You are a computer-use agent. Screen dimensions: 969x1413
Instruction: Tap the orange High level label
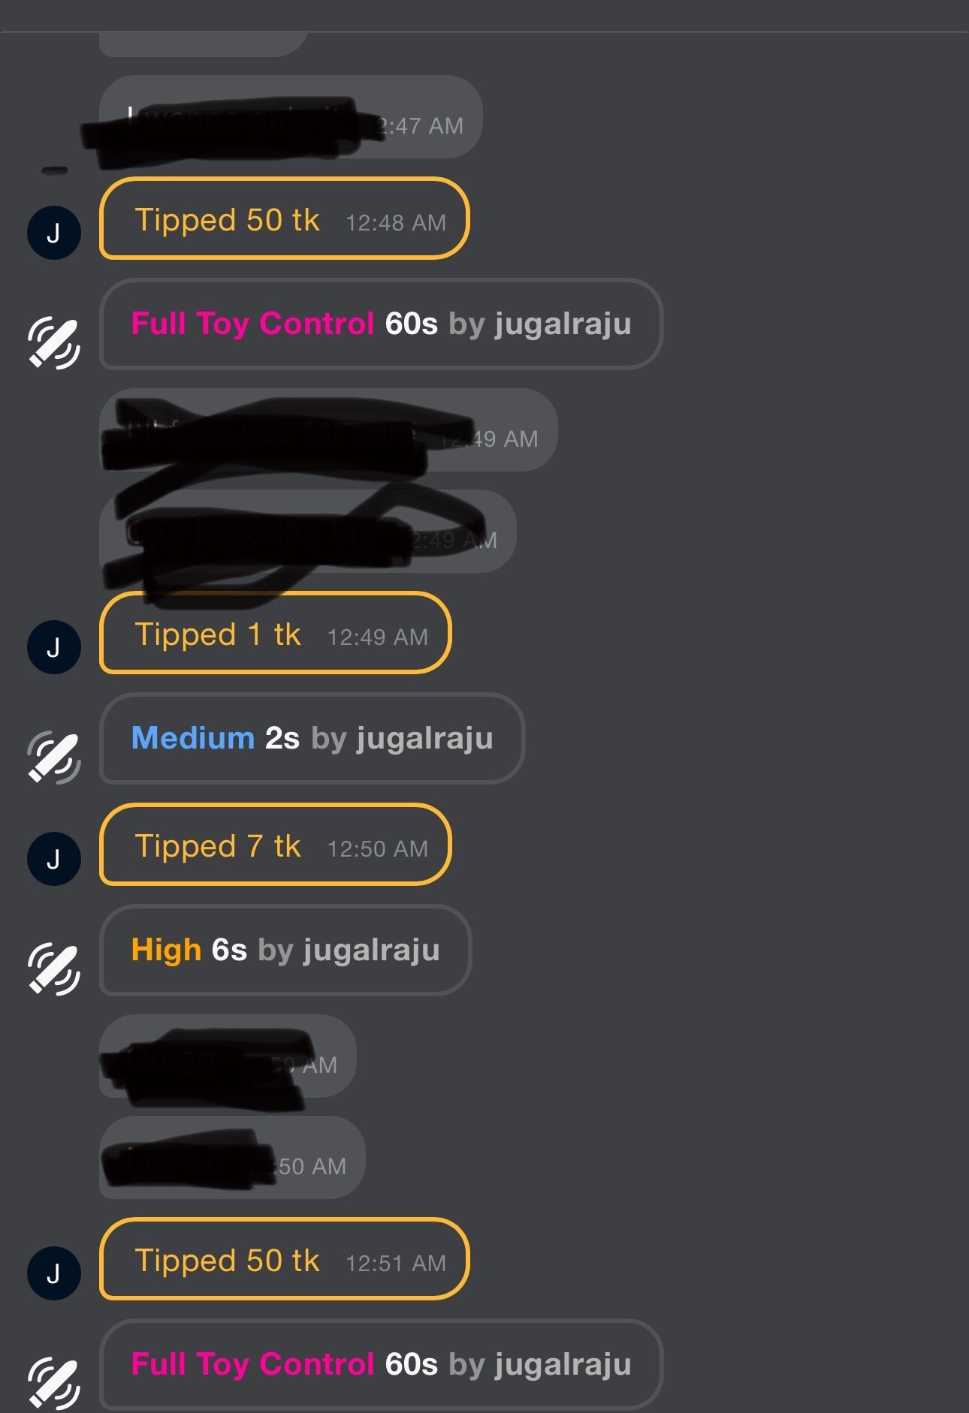coord(166,950)
